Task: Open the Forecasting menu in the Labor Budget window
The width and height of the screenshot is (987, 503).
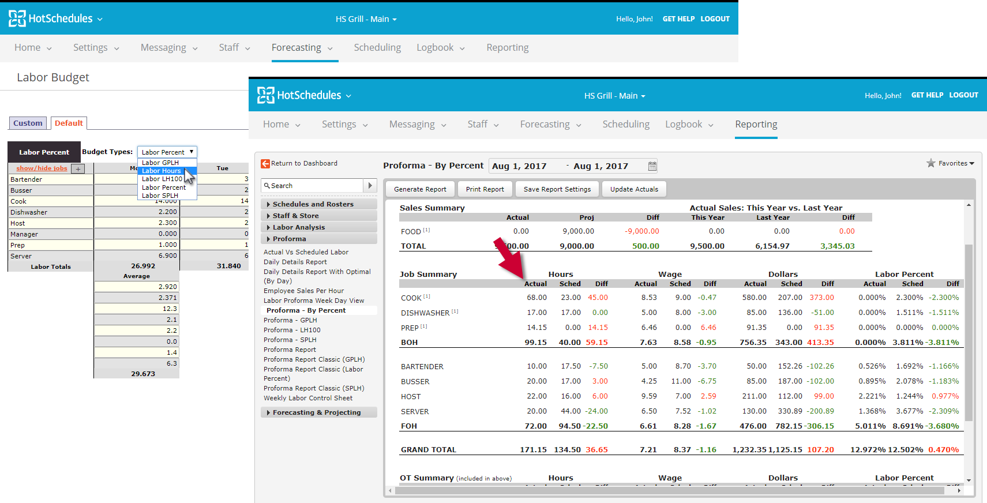Action: tap(302, 47)
